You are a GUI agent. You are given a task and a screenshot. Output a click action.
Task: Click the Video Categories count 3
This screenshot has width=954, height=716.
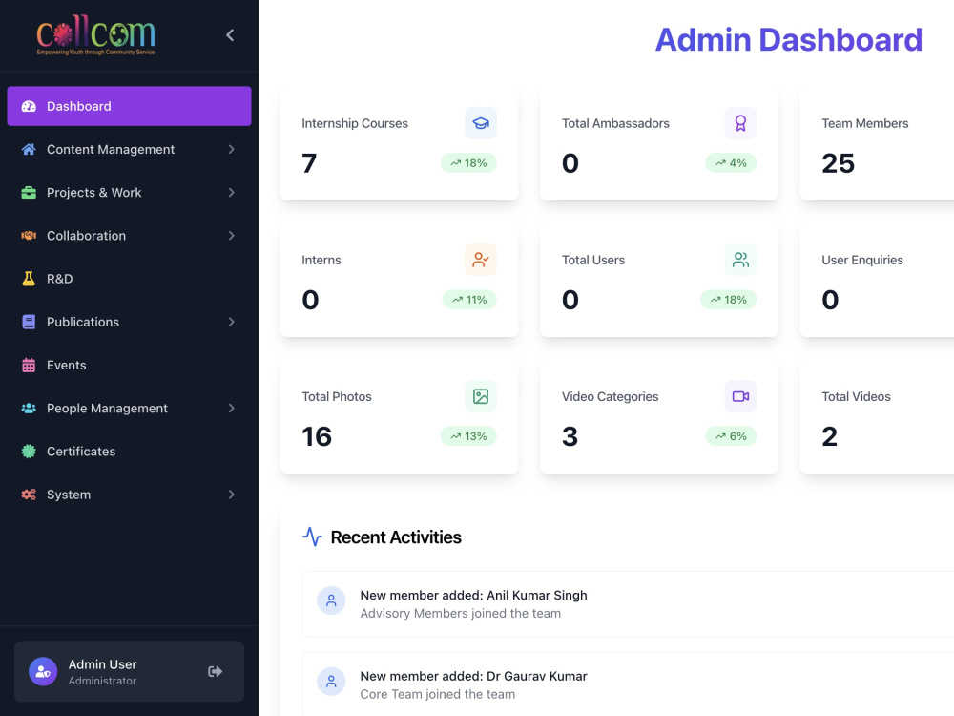coord(570,436)
